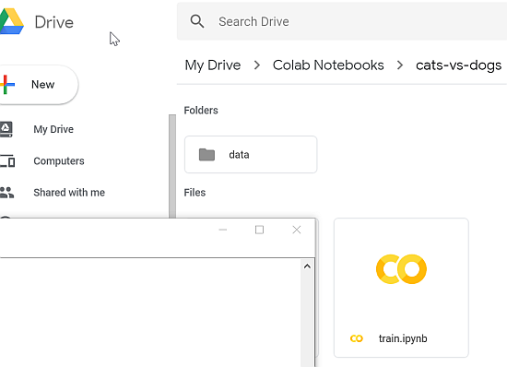The image size is (507, 367).
Task: Click the Google Drive logo icon
Action: (x=12, y=21)
